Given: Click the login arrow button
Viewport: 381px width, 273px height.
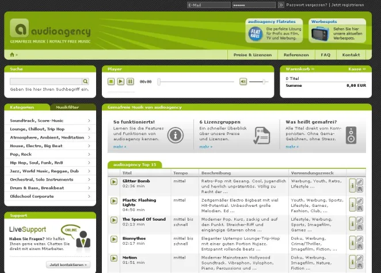Looking at the screenshot, I should tap(281, 5).
